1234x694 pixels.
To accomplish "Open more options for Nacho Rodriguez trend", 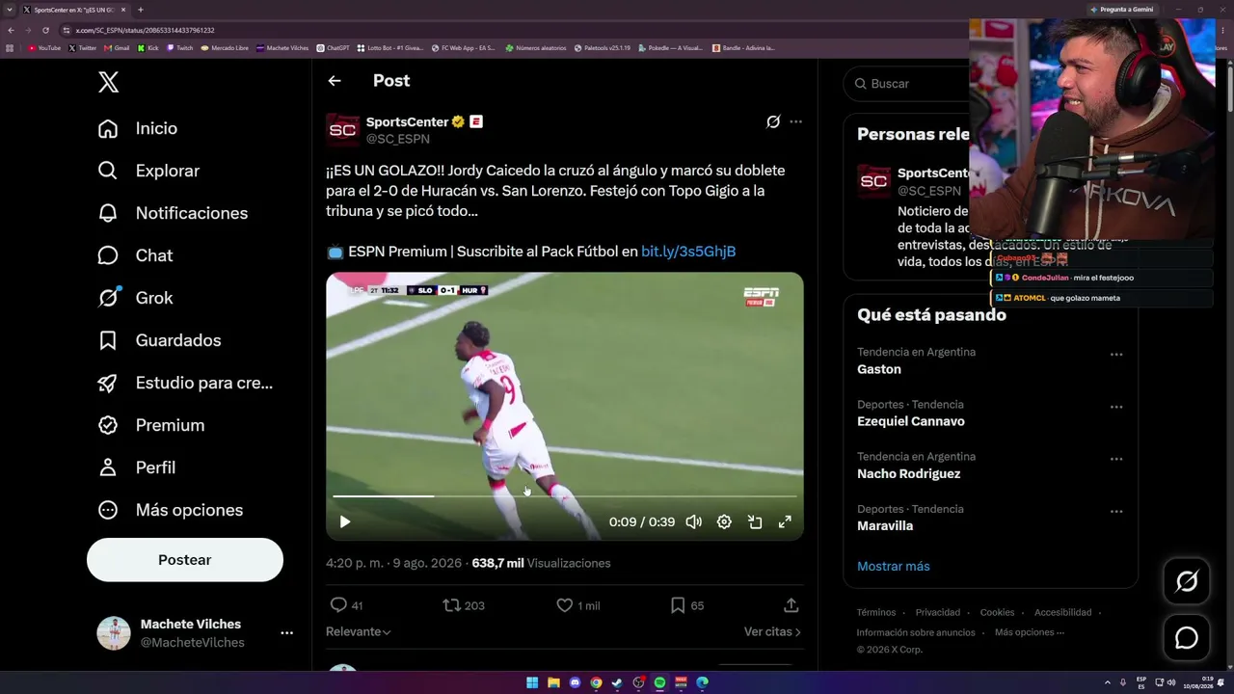I will point(1116,459).
